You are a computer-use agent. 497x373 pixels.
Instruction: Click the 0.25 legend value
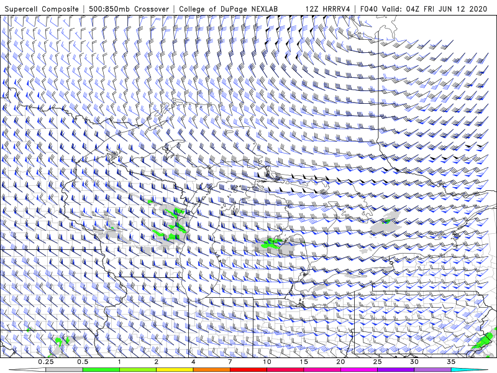[x=46, y=362]
